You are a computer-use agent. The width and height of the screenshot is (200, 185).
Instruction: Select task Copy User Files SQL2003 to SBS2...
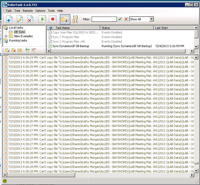[x=75, y=32]
